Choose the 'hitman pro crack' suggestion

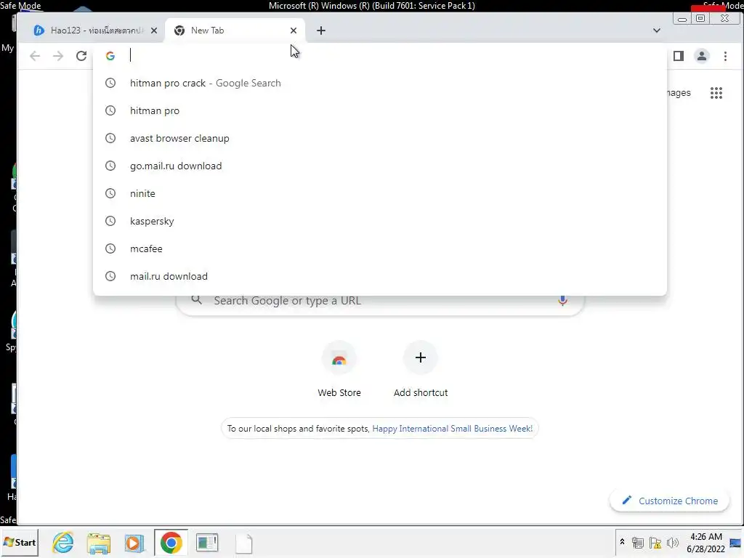click(379, 83)
